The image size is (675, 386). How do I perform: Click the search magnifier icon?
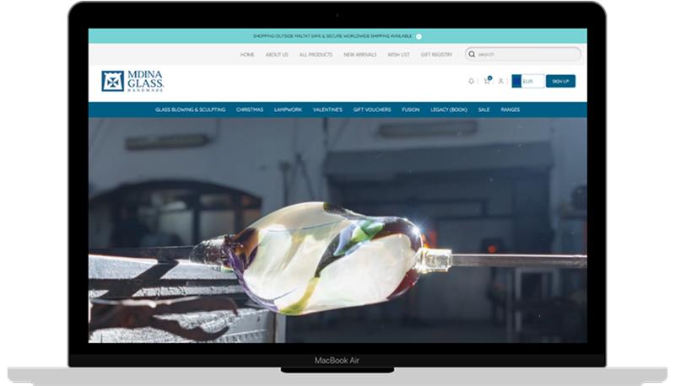coord(472,54)
